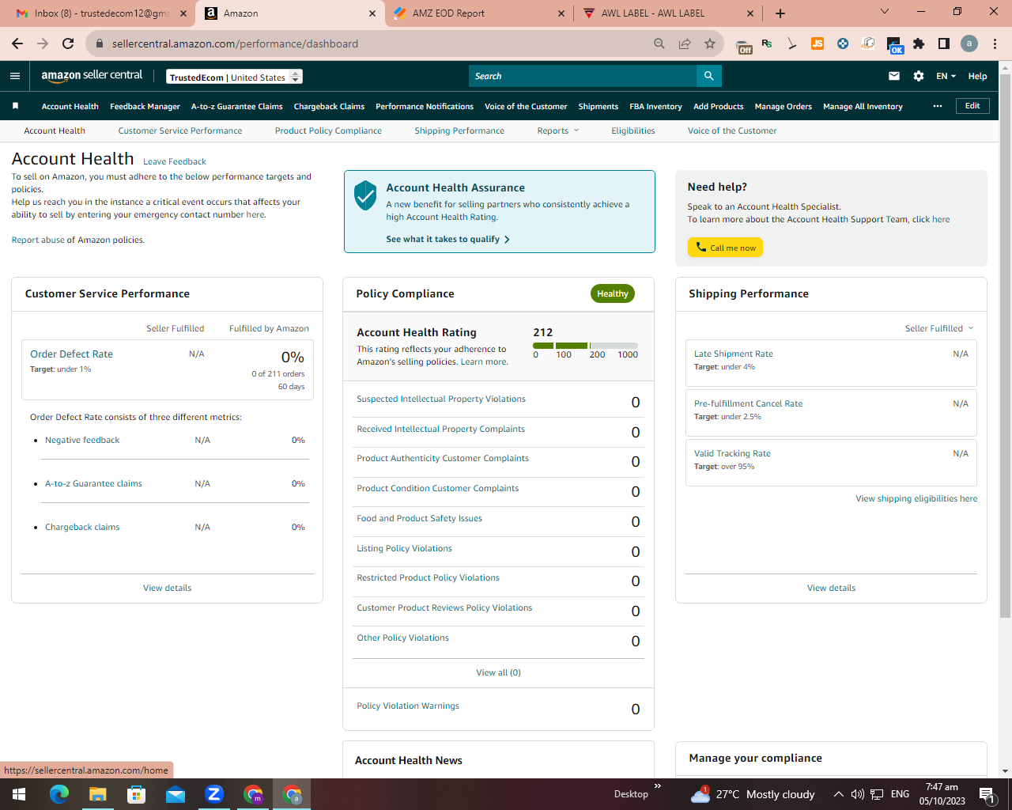Open Feedback Manager in the nav bar
The width and height of the screenshot is (1012, 810).
point(145,106)
